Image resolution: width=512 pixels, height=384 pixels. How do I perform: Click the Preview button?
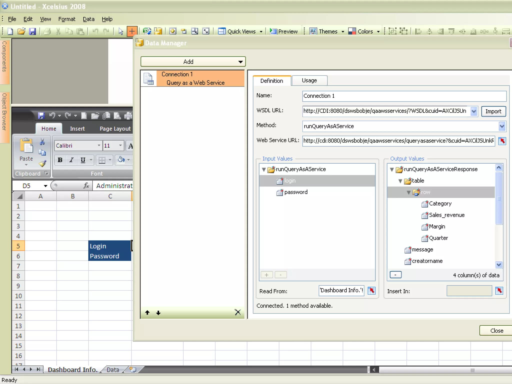tap(283, 31)
